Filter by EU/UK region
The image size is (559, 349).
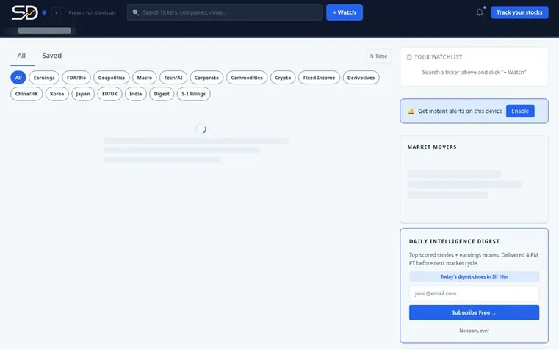(109, 94)
